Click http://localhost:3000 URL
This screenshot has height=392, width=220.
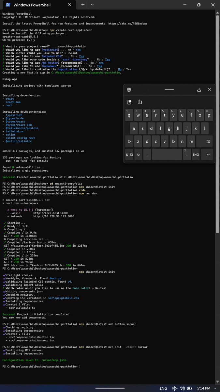[51, 213]
